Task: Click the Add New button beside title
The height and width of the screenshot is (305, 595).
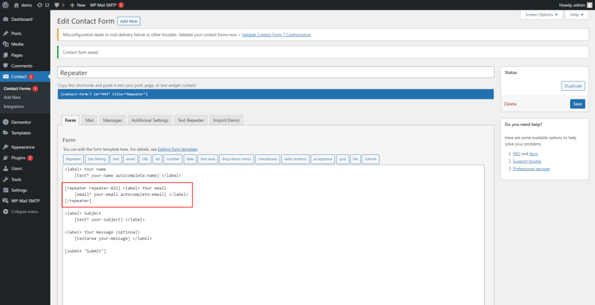Action: pos(129,21)
